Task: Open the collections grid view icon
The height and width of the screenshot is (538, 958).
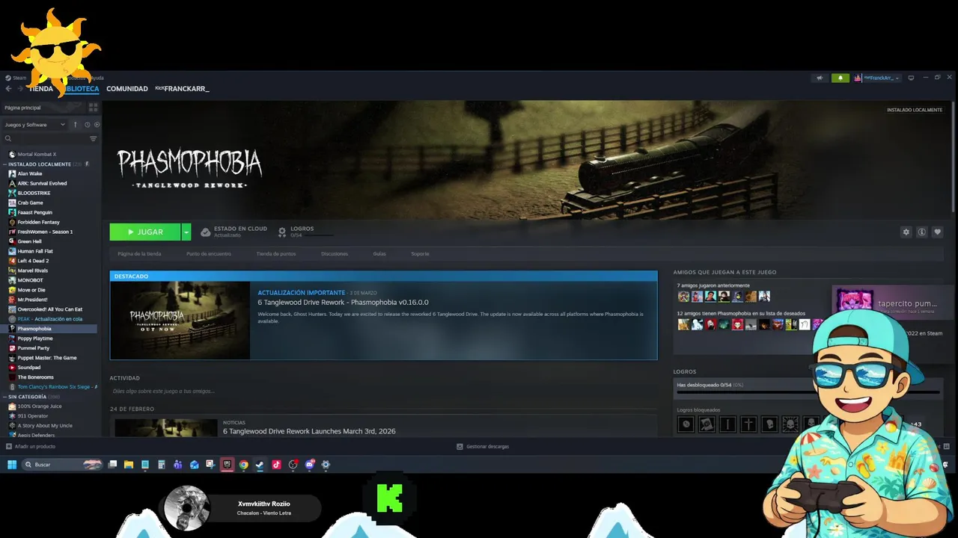Action: tap(94, 108)
